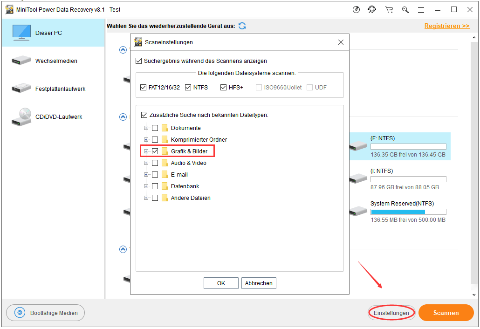Open the shopping cart icon in title bar

click(x=389, y=10)
